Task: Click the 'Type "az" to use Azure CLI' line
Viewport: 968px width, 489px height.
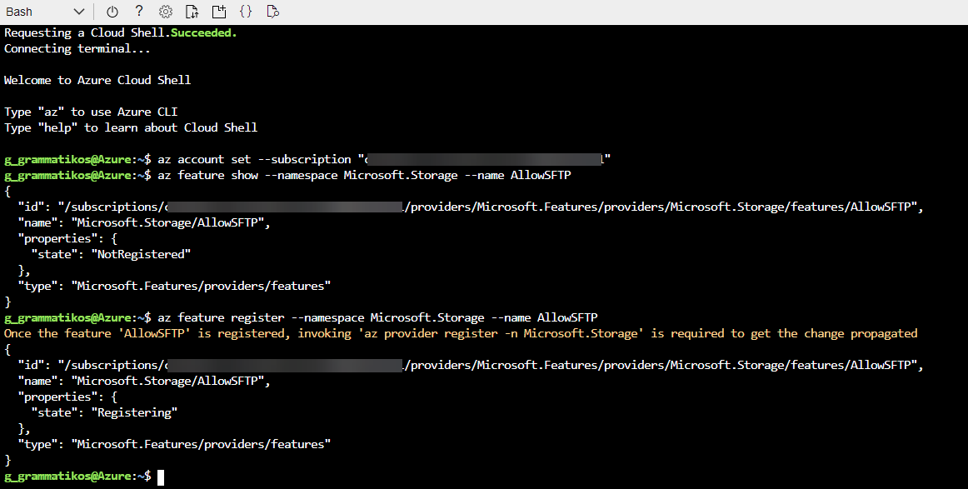Action: pyautogui.click(x=91, y=112)
